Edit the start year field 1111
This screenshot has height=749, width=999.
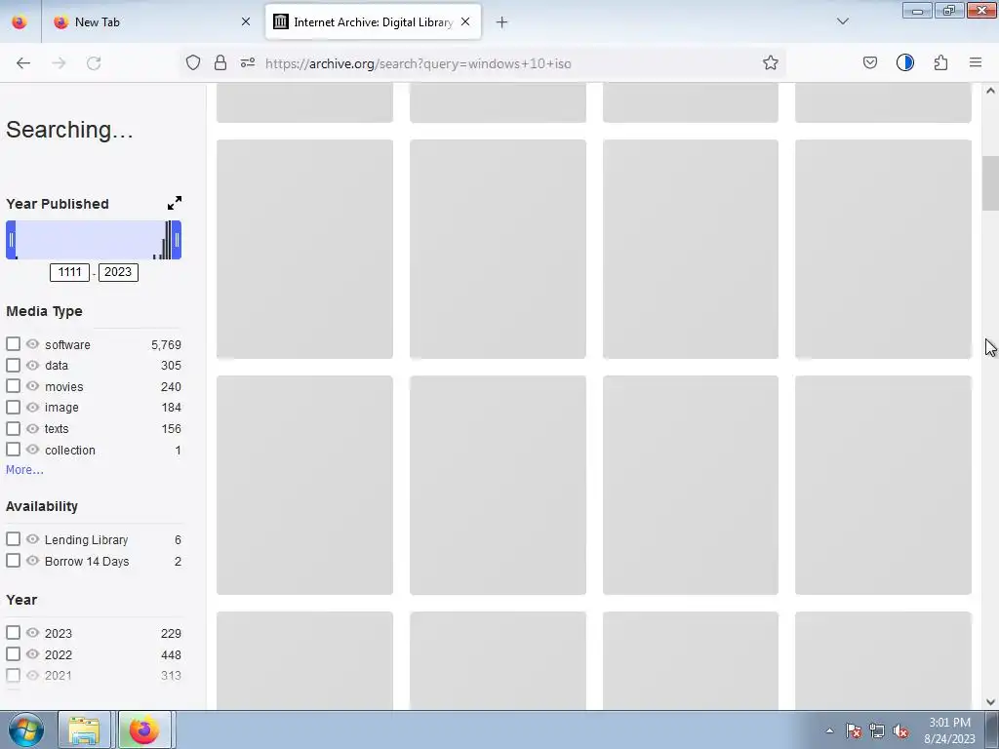click(x=69, y=272)
